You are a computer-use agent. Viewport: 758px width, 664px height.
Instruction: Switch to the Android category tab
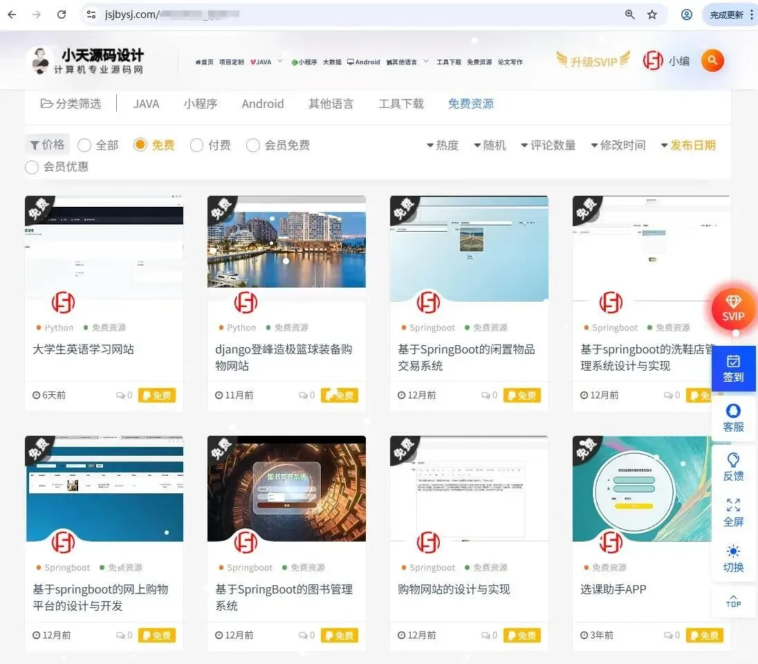262,104
